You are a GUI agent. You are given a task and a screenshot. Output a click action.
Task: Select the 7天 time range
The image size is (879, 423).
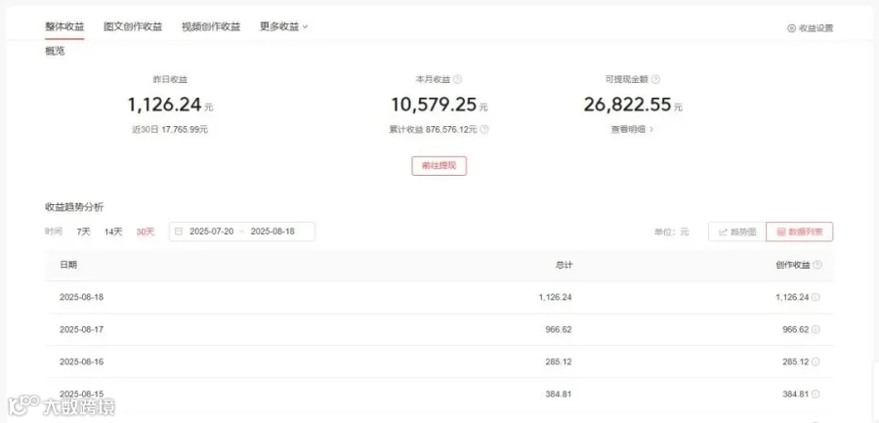(84, 232)
